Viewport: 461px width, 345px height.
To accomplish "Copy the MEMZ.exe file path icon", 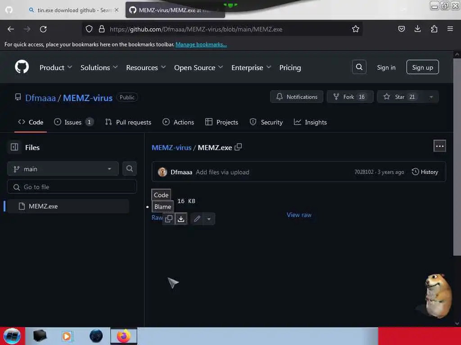I will (x=238, y=147).
